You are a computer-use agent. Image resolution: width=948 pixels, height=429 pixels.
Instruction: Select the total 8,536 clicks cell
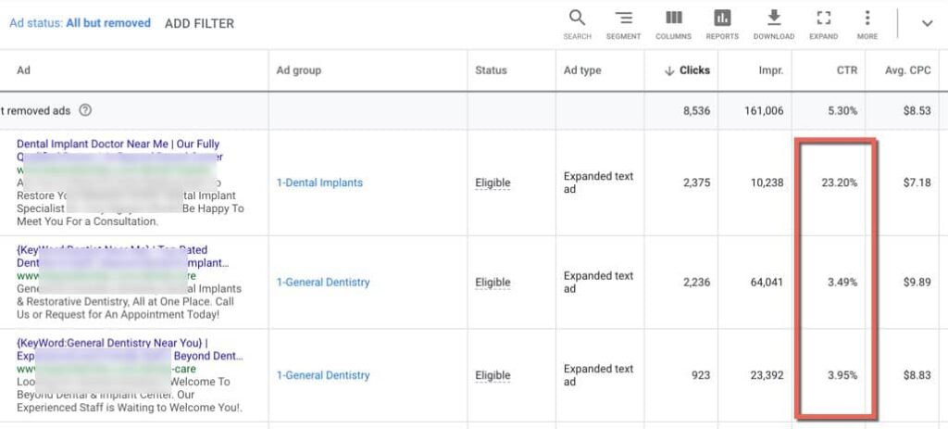(x=697, y=111)
